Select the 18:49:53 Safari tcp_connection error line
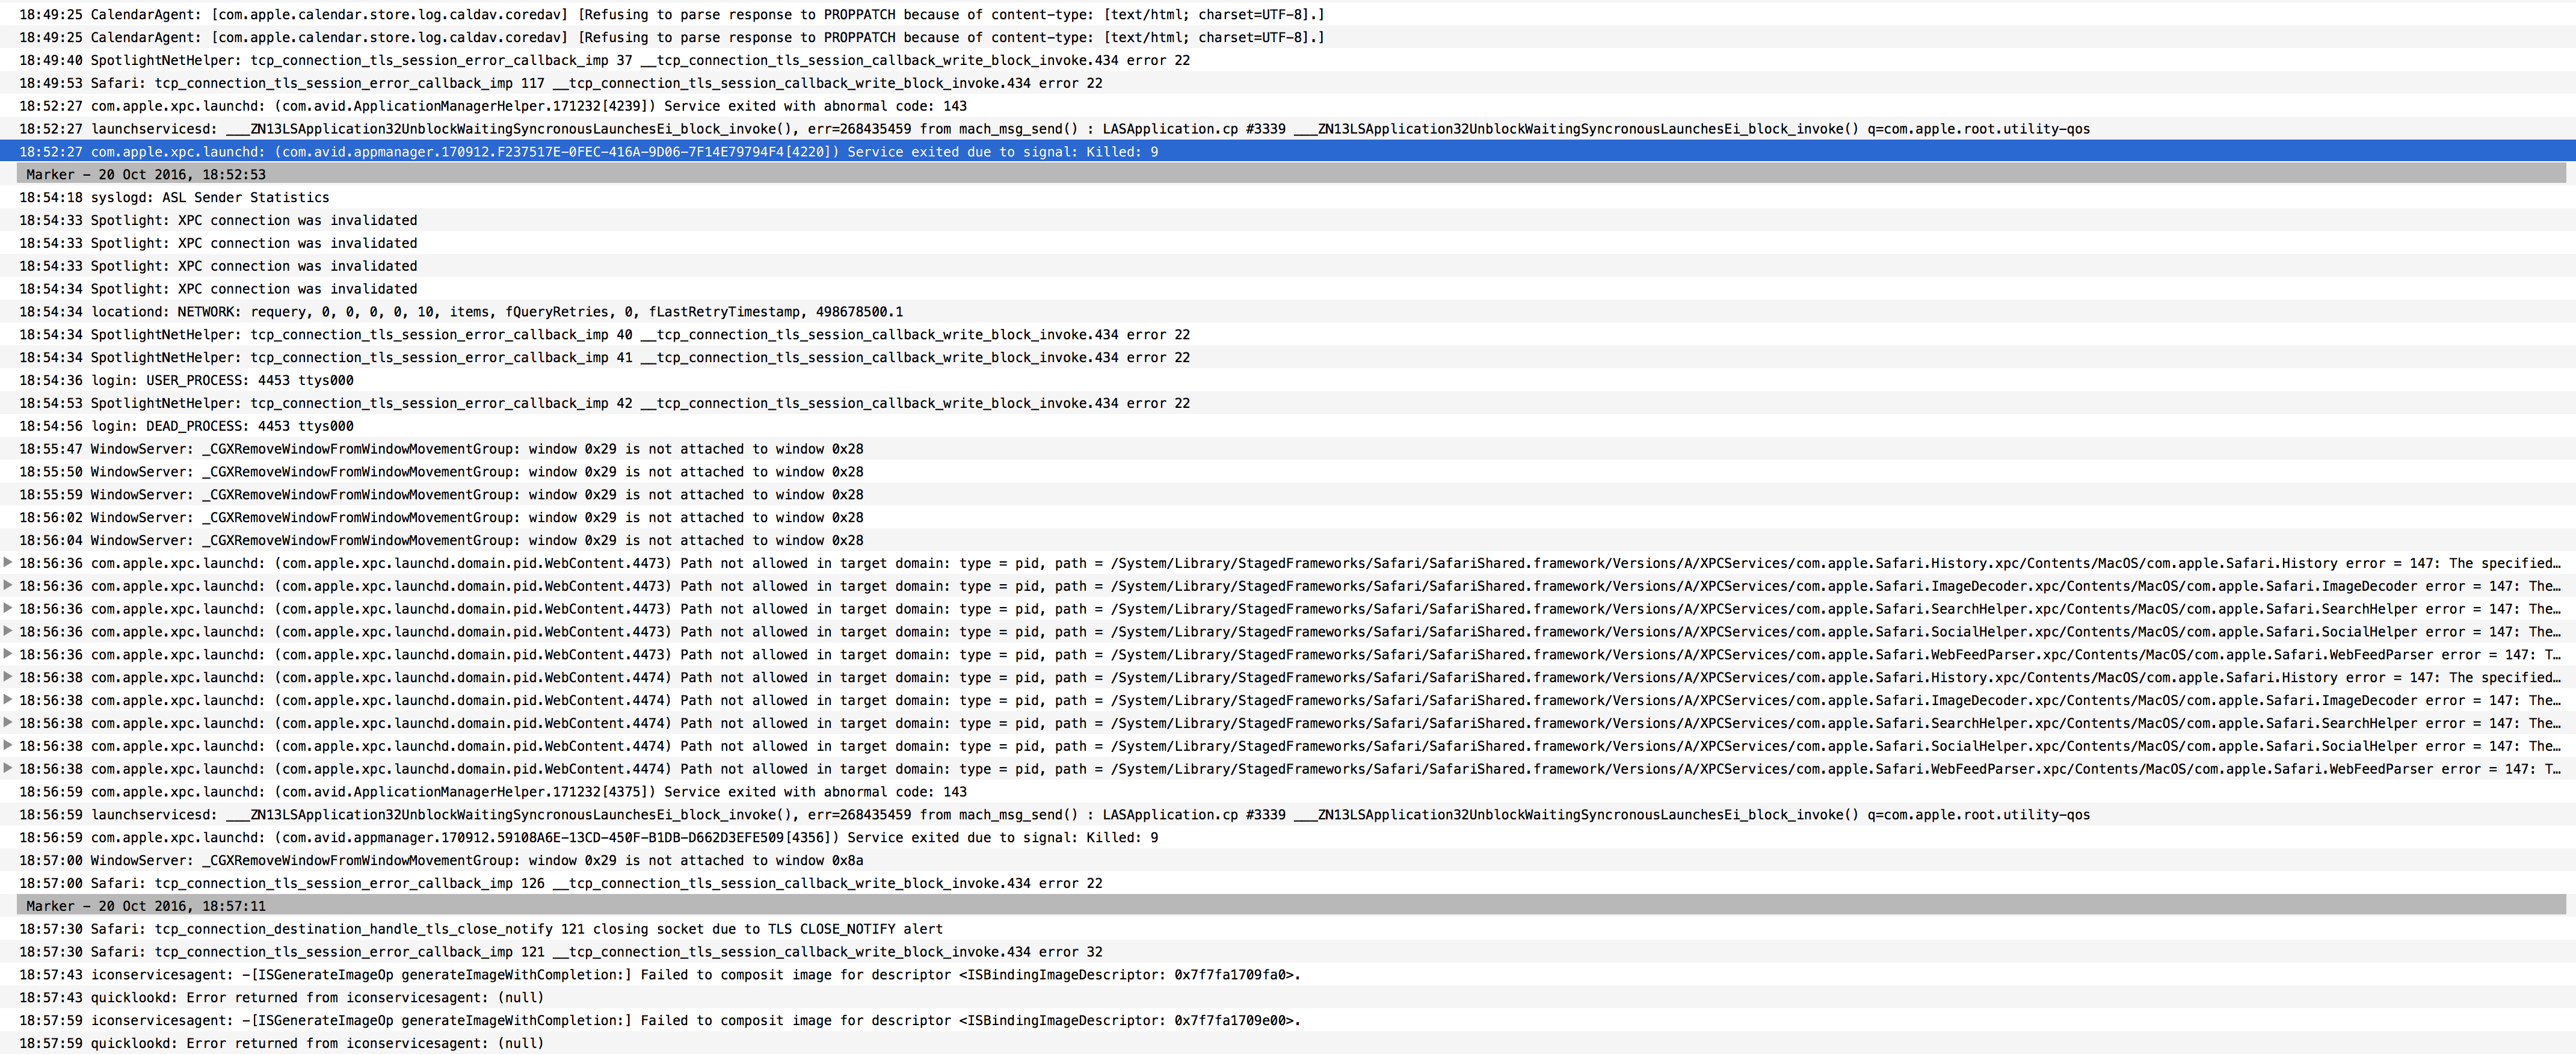Screen dimensions: 2576x1054 (560, 83)
